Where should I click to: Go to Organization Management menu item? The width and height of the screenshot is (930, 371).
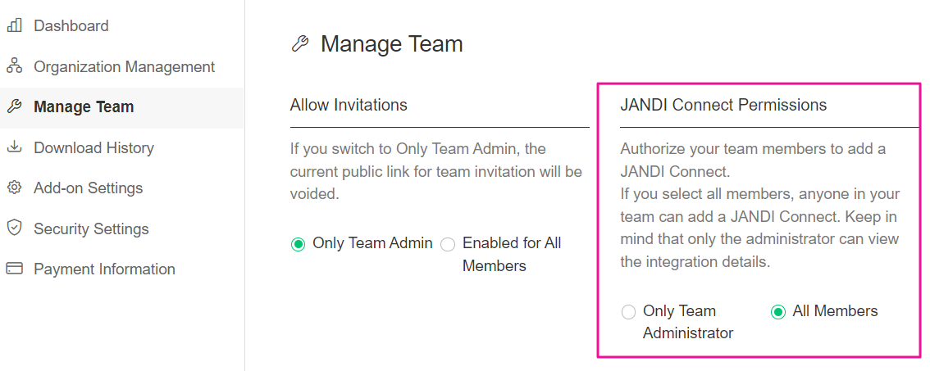124,66
